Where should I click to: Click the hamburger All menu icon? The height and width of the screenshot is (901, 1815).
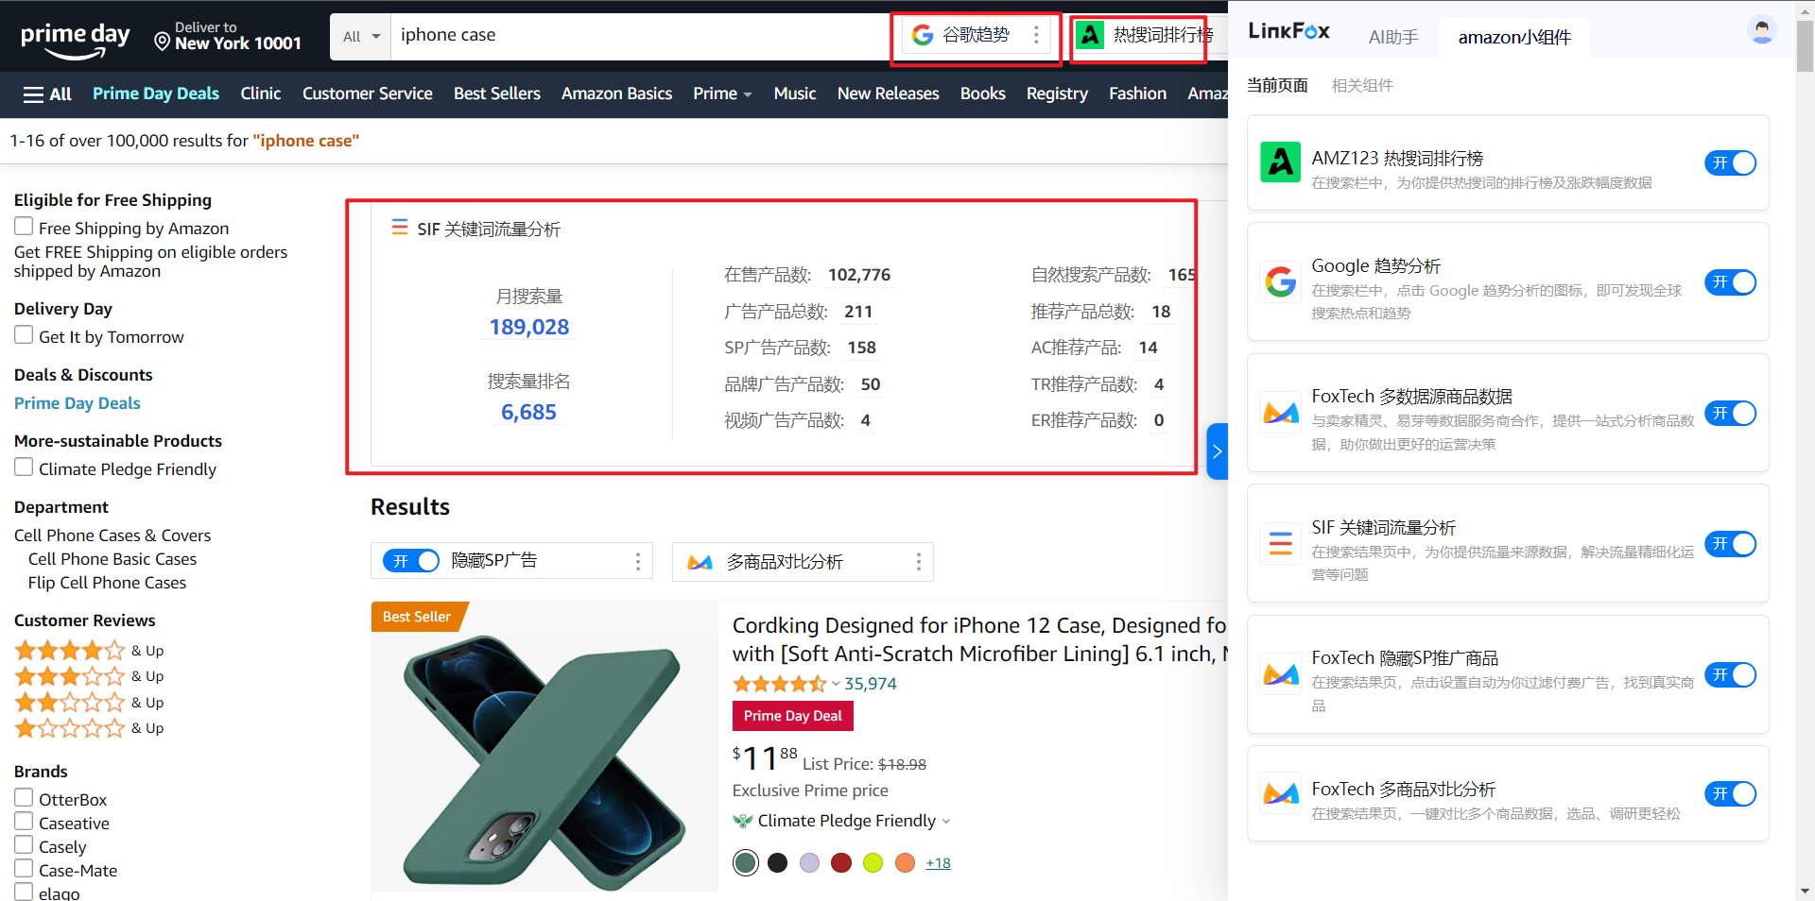coord(34,94)
